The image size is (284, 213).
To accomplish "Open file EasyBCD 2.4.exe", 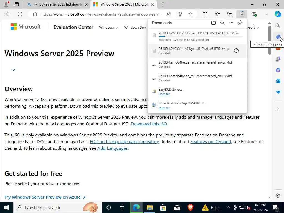I will (x=164, y=94).
